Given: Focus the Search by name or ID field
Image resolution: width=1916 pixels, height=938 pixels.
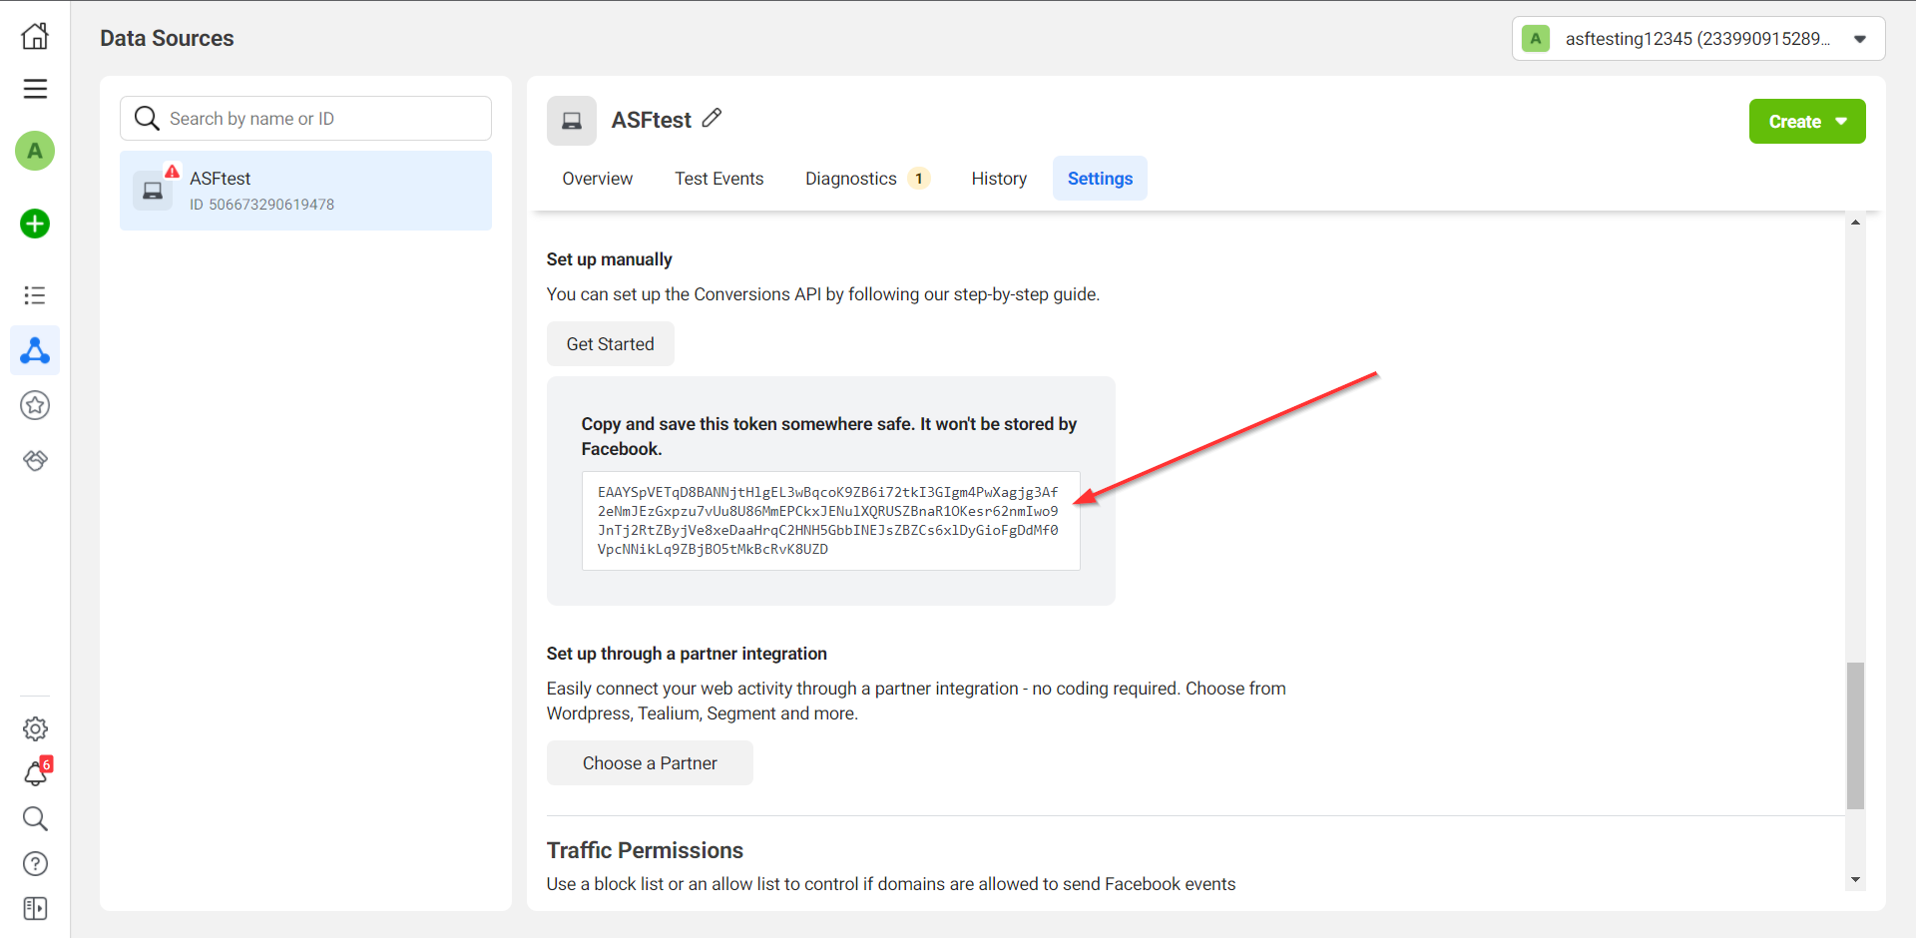Looking at the screenshot, I should pos(305,119).
